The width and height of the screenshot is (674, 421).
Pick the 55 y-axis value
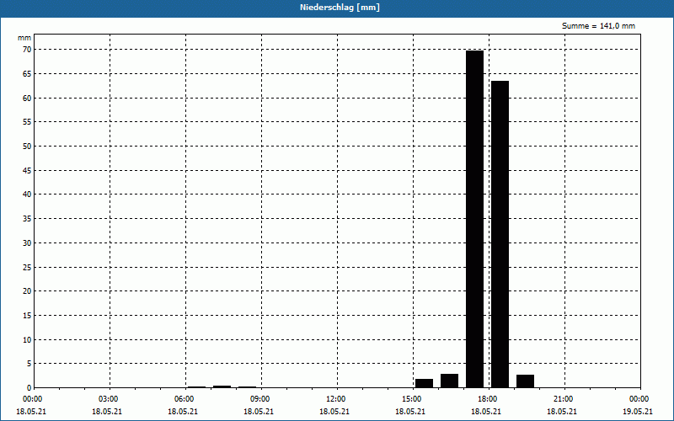pos(27,122)
